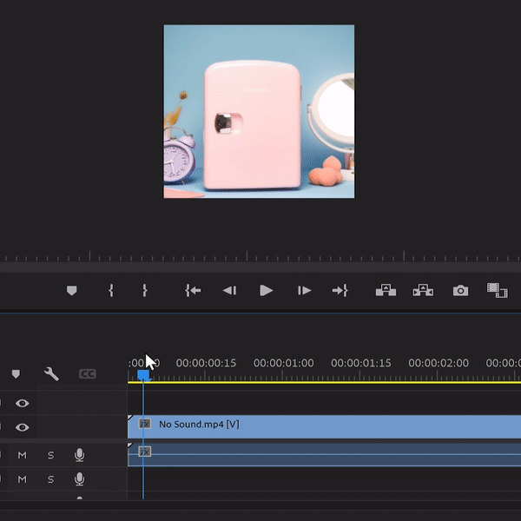Image resolution: width=521 pixels, height=521 pixels.
Task: Add a marker in the program monitor
Action: [72, 291]
